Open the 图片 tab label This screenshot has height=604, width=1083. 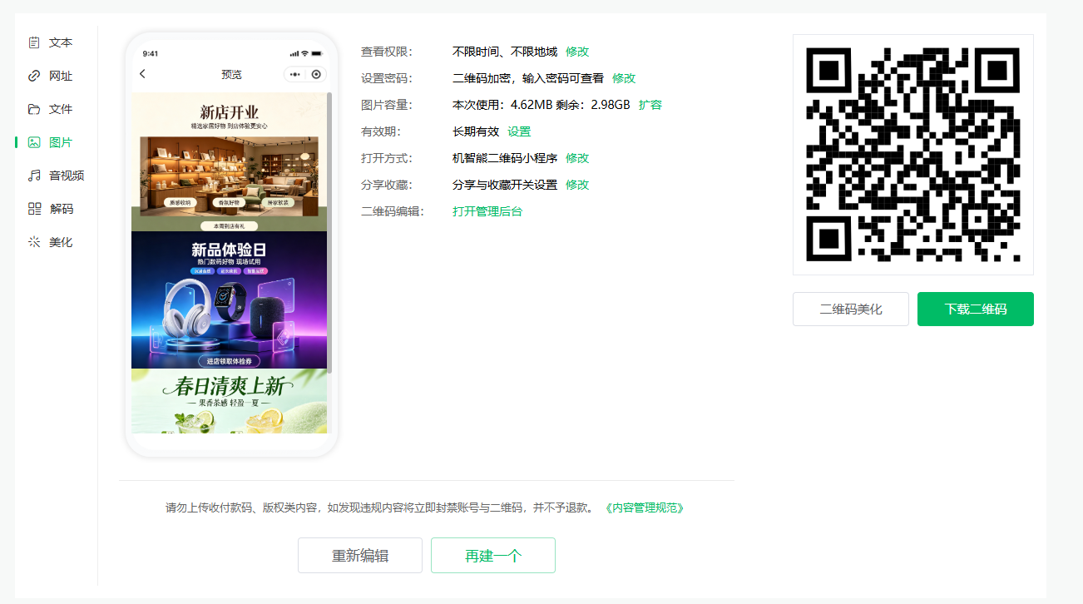(61, 142)
